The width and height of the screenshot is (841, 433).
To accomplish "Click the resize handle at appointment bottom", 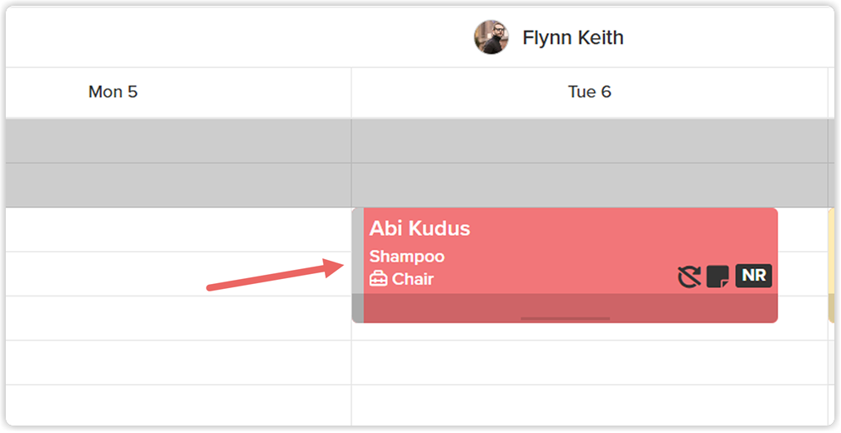I will click(565, 318).
